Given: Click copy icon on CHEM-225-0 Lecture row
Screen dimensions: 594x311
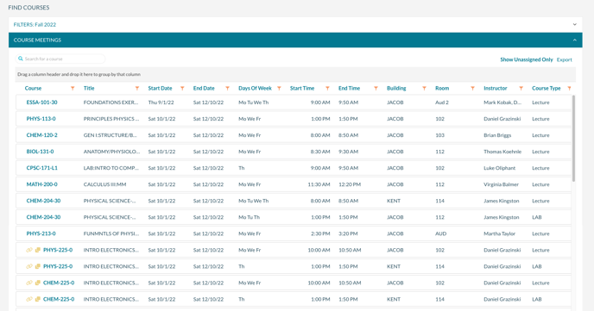Looking at the screenshot, I should 37,283.
